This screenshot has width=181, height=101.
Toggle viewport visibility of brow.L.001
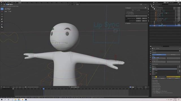pyautogui.click(x=177, y=10)
